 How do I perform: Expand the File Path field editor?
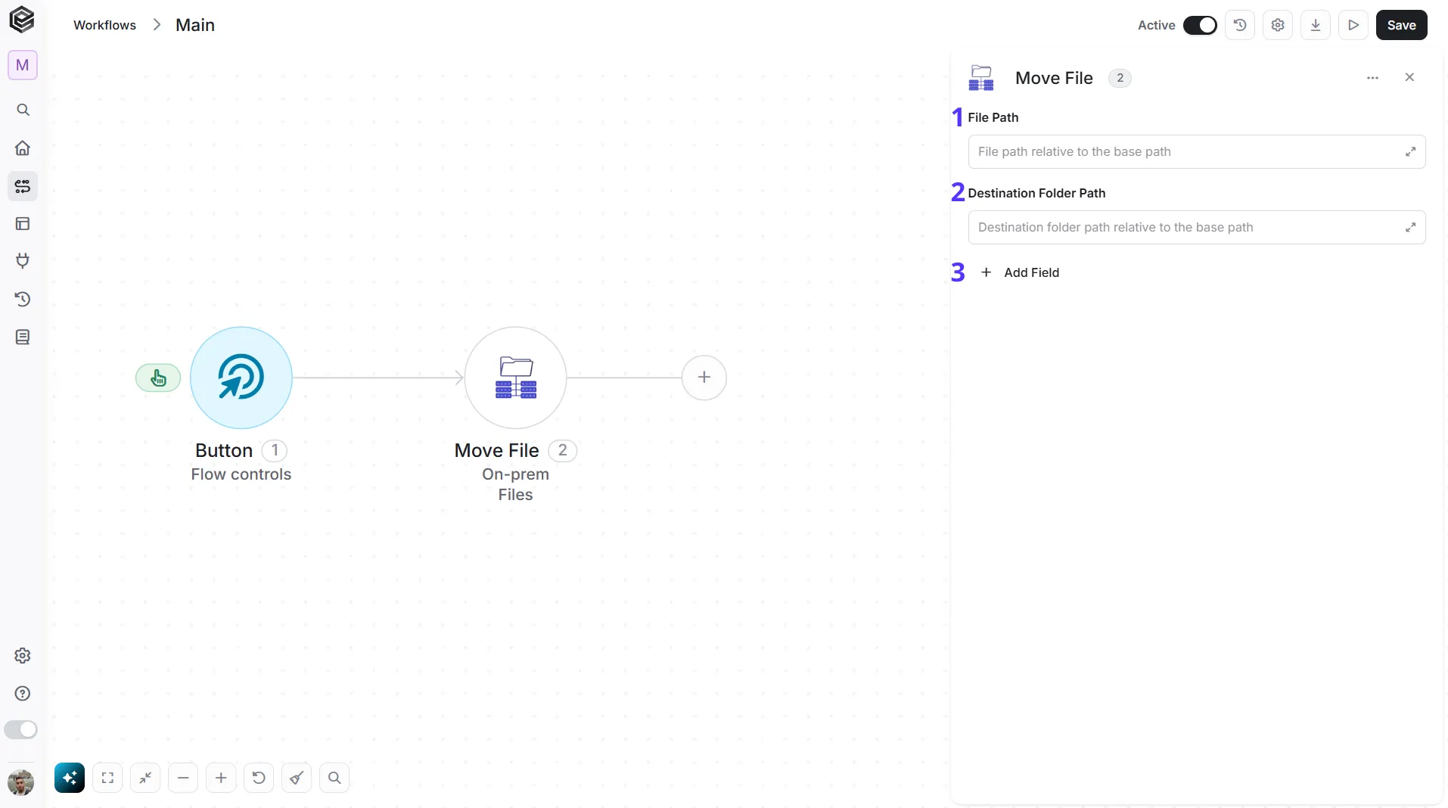1411,152
